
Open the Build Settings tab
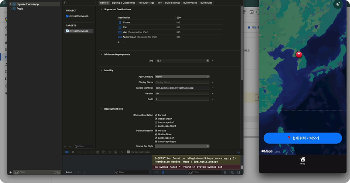(172, 3)
